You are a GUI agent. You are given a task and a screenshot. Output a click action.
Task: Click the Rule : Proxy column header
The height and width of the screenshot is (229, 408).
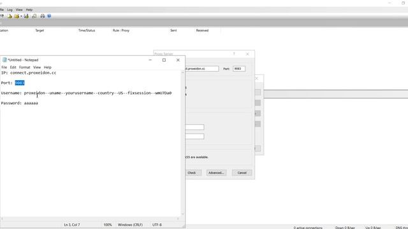point(121,31)
